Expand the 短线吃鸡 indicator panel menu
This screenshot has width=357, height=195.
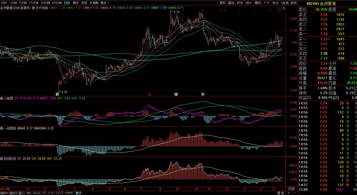pos(2,159)
